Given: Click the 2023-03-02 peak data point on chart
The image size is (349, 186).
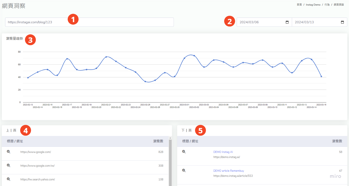Looking at the screenshot, I should point(194,56).
